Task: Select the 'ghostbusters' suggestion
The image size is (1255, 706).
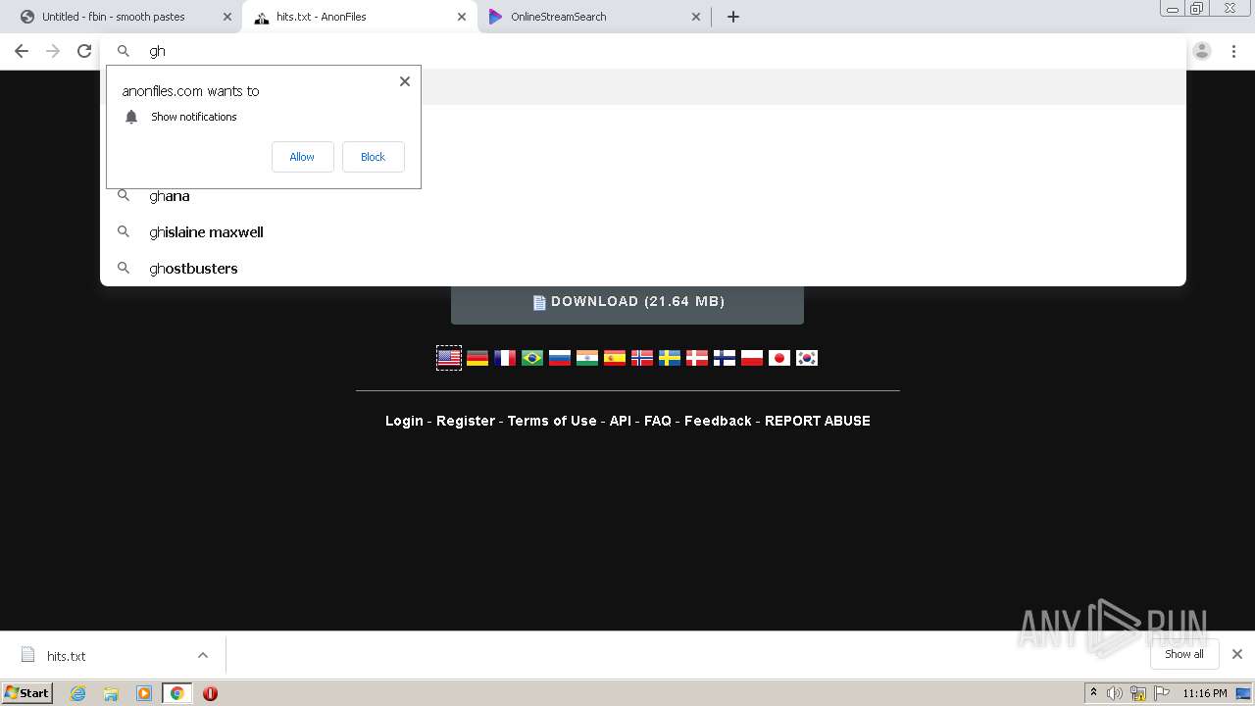Action: coord(642,269)
